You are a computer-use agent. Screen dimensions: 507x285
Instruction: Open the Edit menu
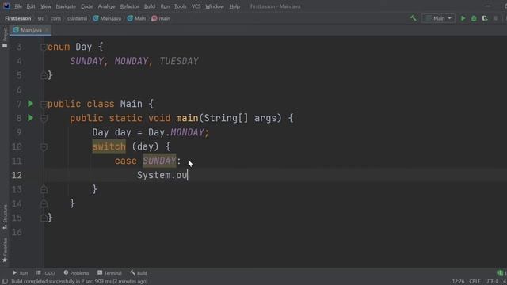click(31, 6)
